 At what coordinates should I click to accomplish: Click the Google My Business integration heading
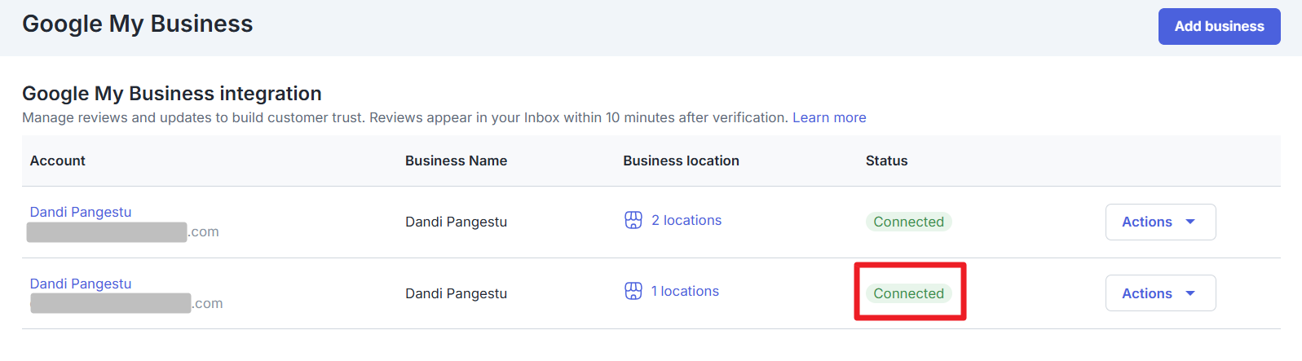click(172, 94)
